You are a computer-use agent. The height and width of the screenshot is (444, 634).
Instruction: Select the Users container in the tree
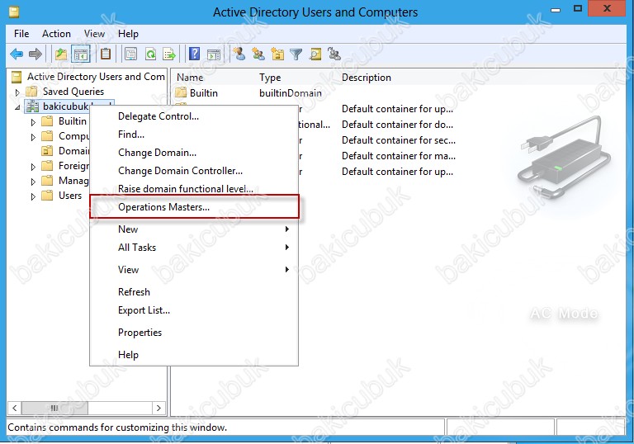(x=70, y=196)
